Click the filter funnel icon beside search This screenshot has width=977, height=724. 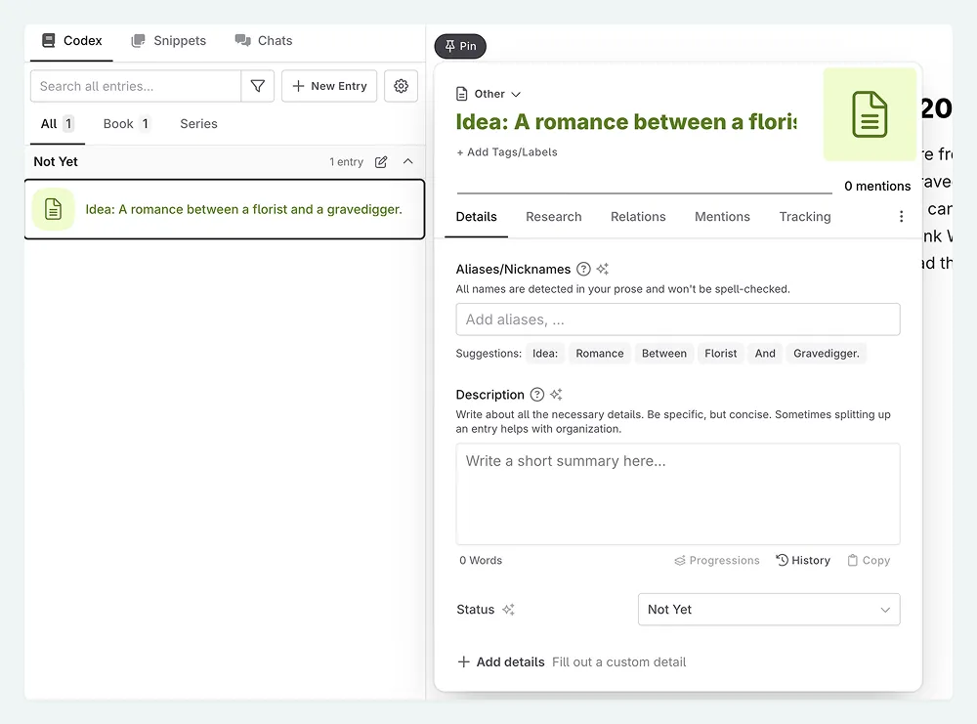(257, 86)
